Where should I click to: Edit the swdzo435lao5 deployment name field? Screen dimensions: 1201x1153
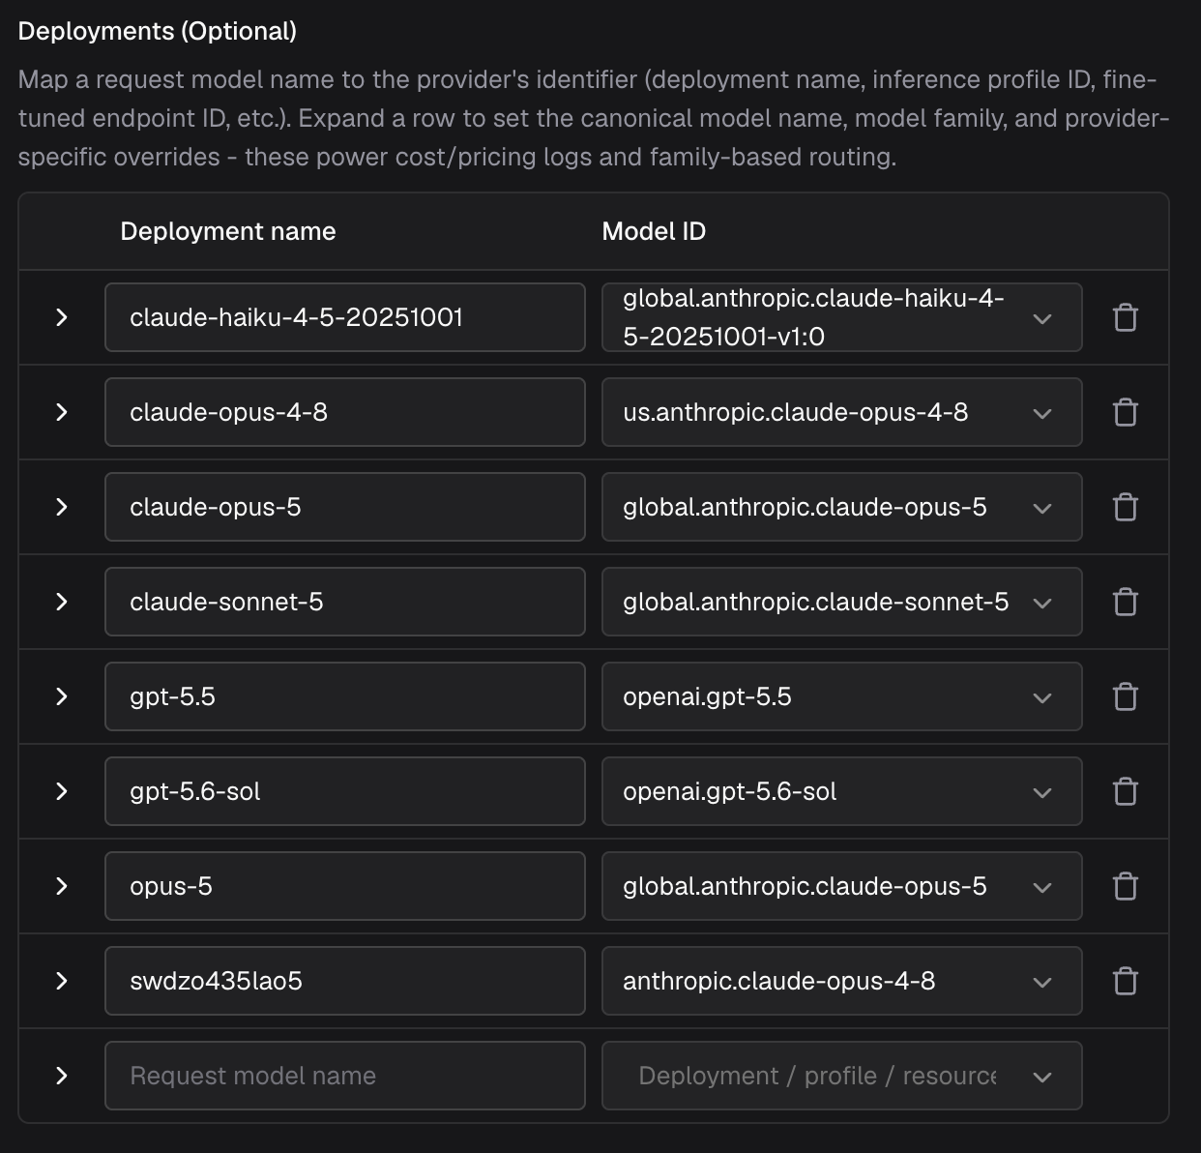[345, 981]
